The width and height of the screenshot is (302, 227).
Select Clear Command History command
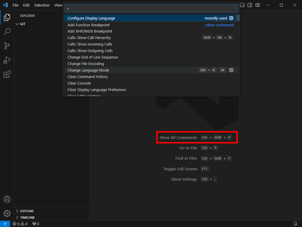tap(151, 77)
